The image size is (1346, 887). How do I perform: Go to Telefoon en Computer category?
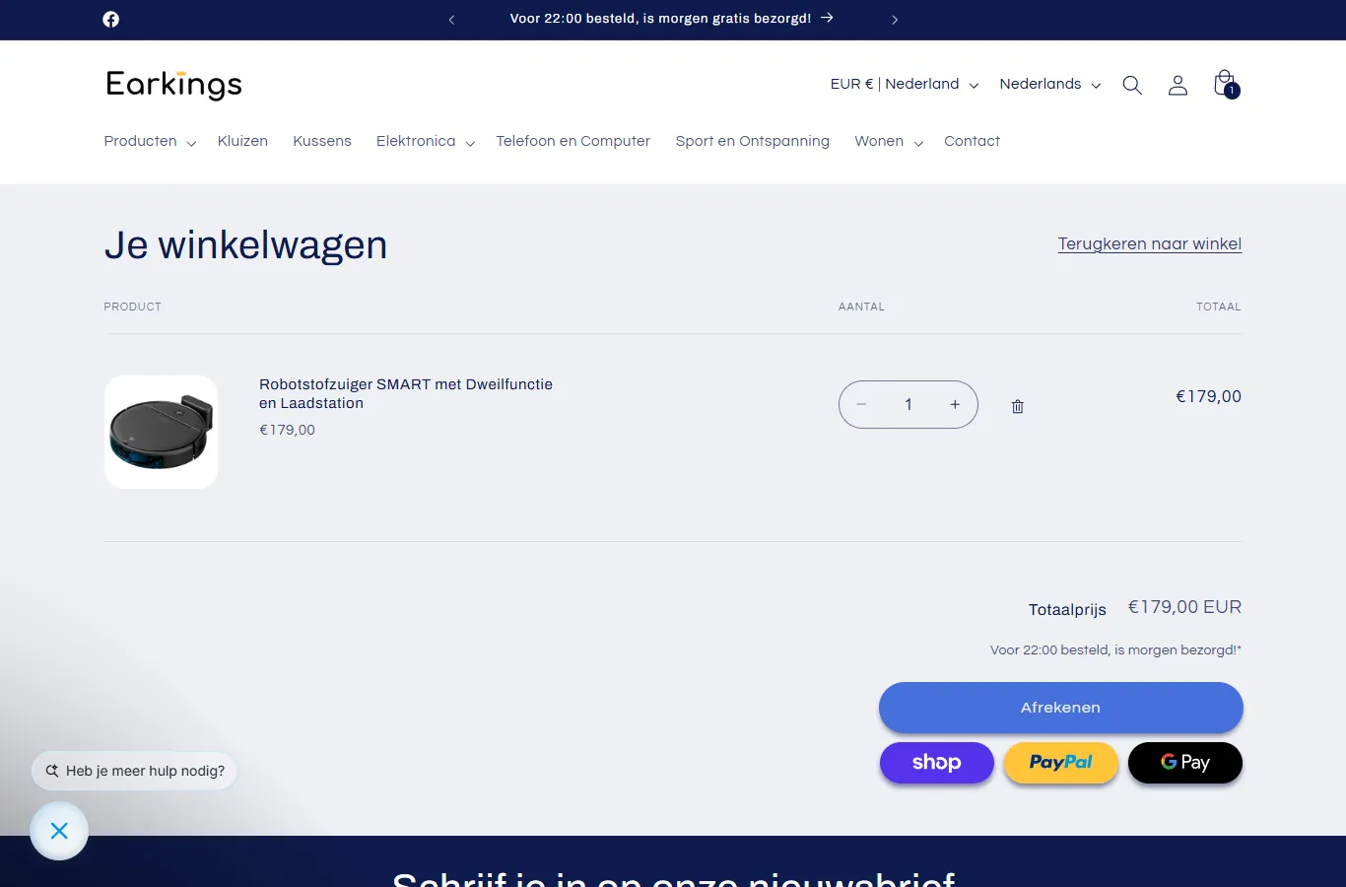573,142
